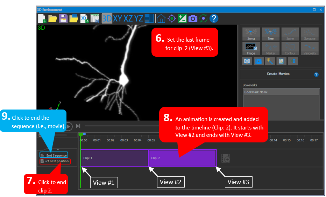Click the home view reset icon

coord(161,19)
